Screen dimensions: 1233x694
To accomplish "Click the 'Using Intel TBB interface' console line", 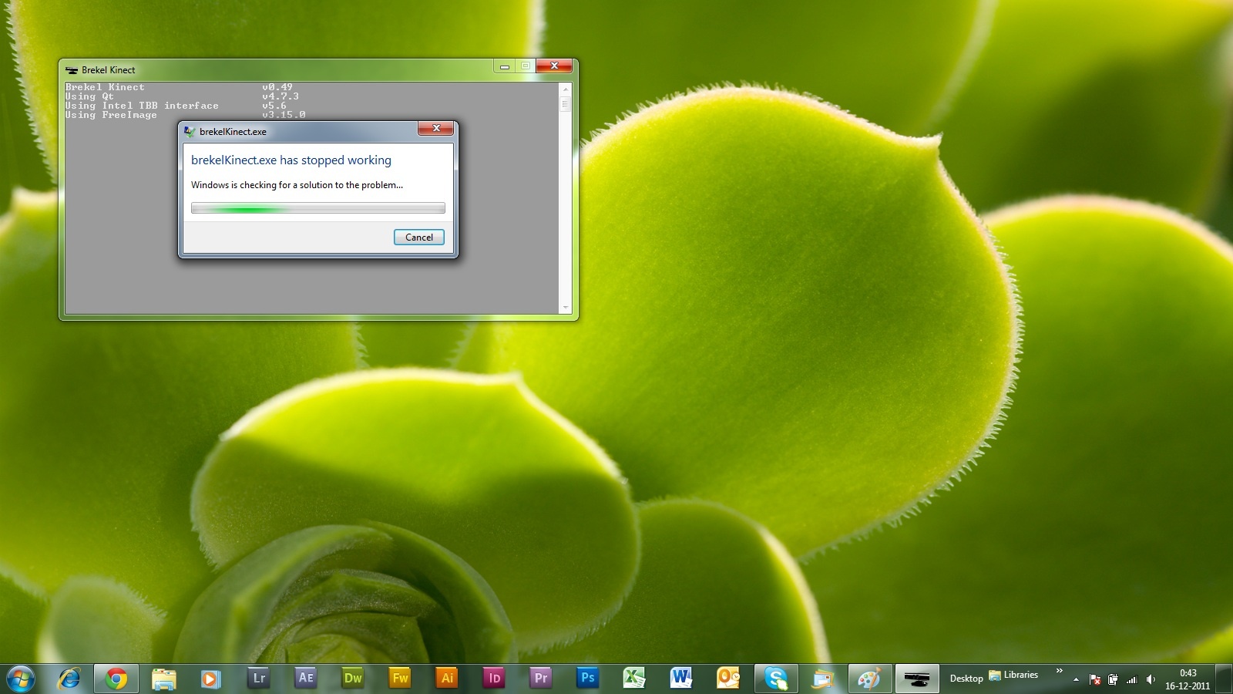I will tap(142, 106).
